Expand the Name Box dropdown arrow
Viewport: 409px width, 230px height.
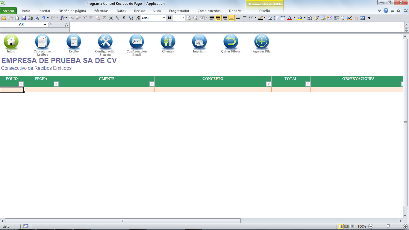pyautogui.click(x=45, y=25)
